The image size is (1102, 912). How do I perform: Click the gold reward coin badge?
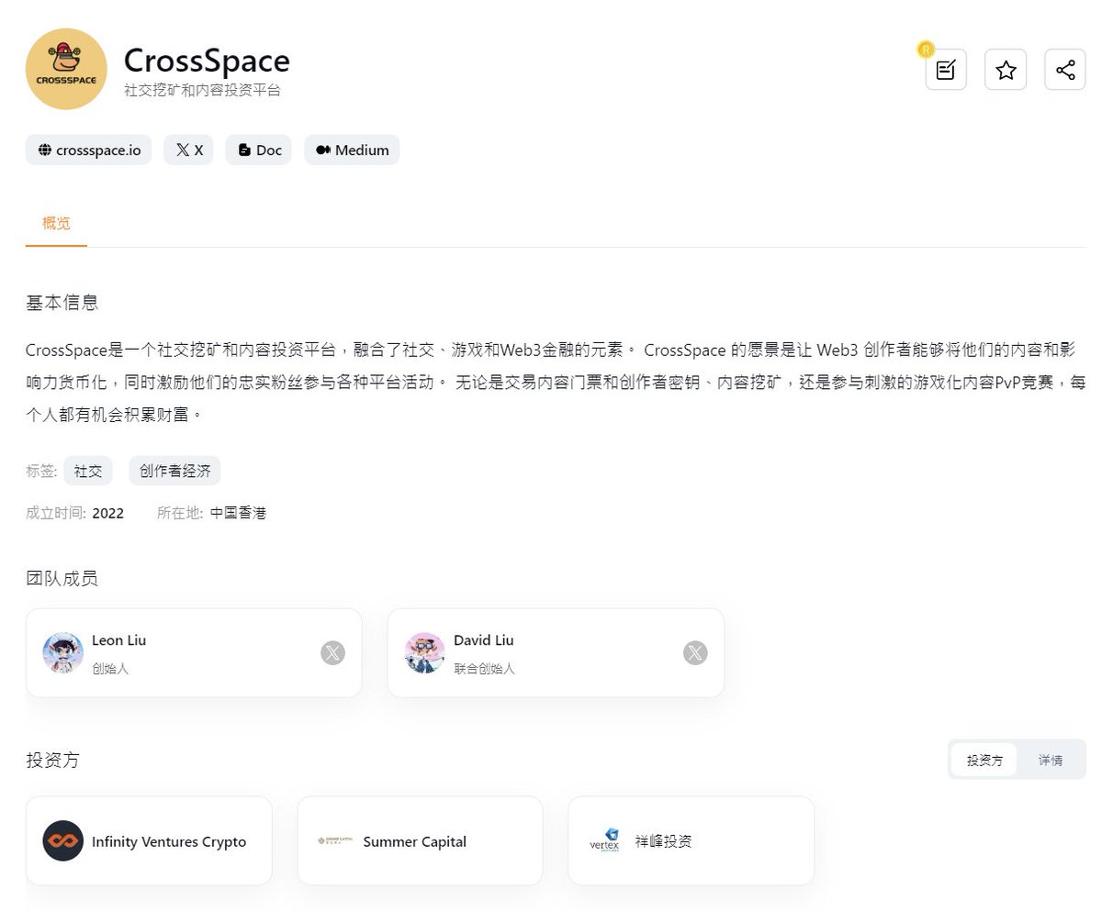point(926,50)
